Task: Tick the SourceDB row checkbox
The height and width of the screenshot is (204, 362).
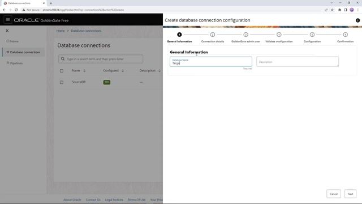Action: pos(62,82)
